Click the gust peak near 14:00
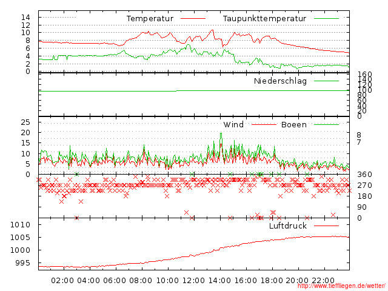 (x=221, y=133)
